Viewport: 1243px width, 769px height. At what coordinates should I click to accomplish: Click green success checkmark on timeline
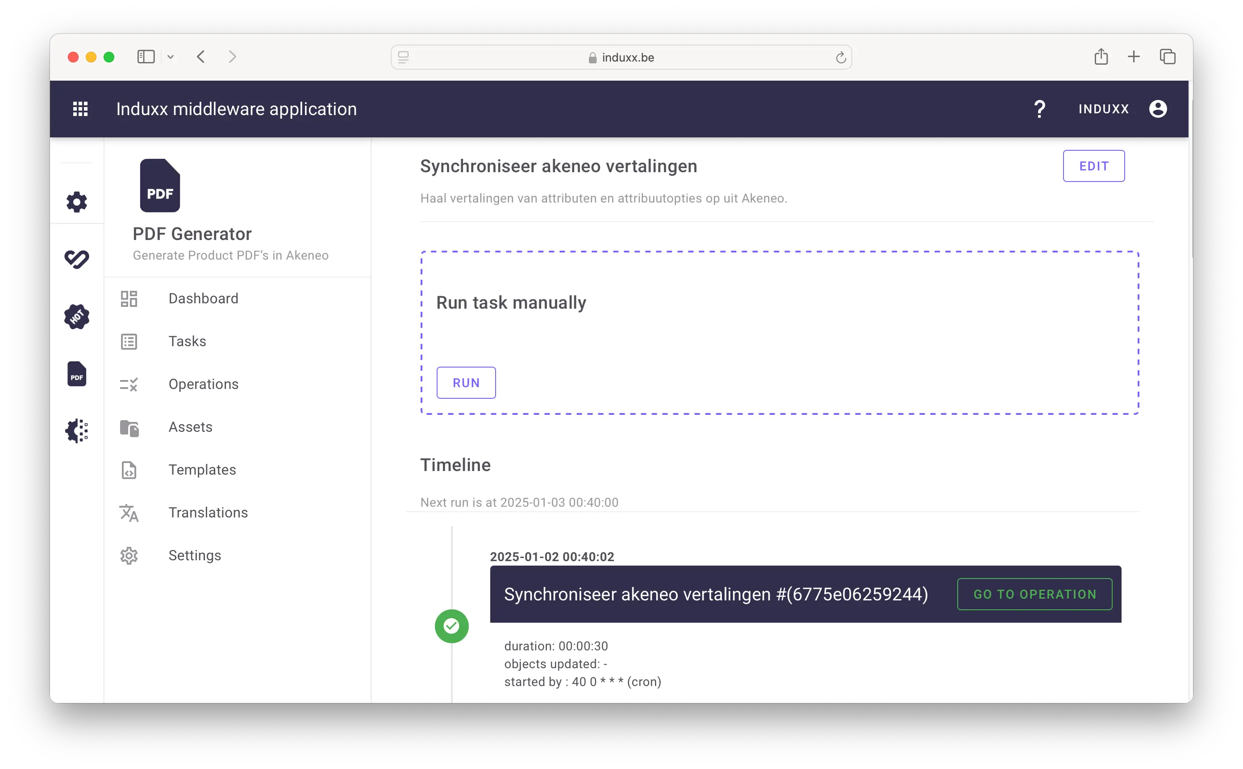point(451,626)
